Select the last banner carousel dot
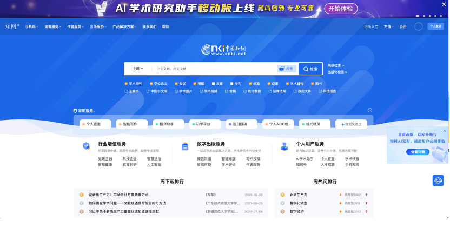The height and width of the screenshot is (227, 450). tap(441, 16)
